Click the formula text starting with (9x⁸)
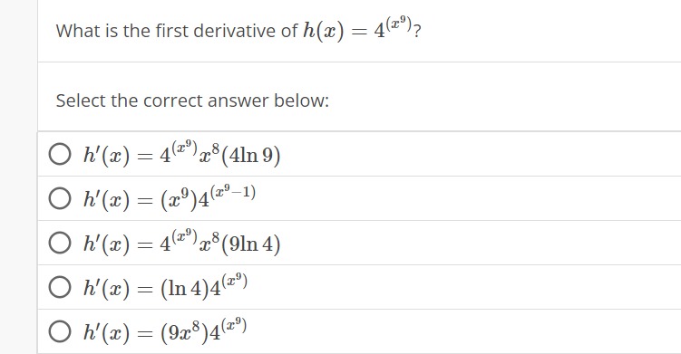 coord(165,331)
